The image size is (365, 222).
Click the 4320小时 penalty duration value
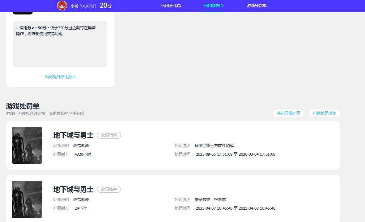[83, 154]
